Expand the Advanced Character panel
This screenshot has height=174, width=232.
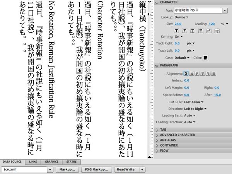(177, 135)
